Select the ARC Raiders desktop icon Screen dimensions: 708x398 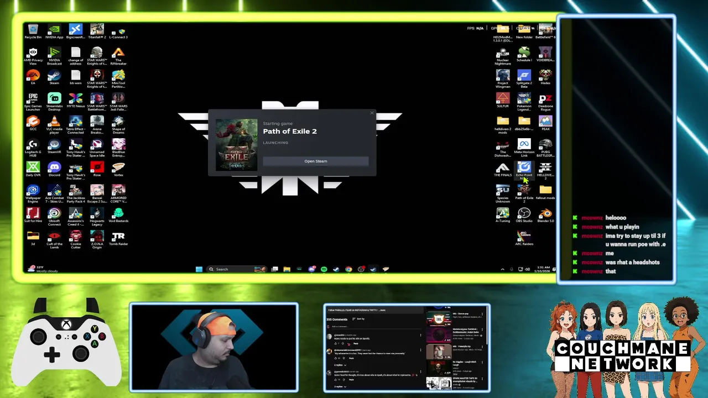click(524, 238)
